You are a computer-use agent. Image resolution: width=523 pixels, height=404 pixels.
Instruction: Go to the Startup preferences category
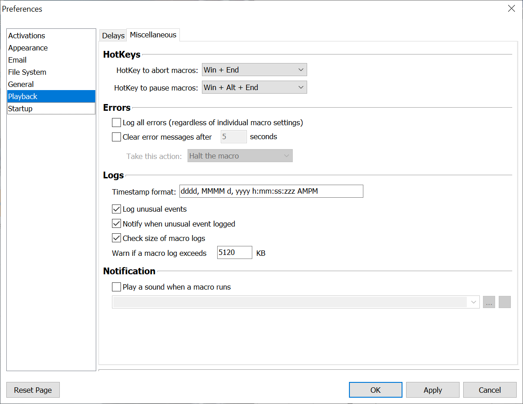pyautogui.click(x=20, y=109)
